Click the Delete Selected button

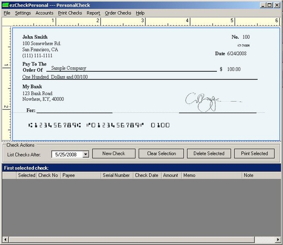209,154
